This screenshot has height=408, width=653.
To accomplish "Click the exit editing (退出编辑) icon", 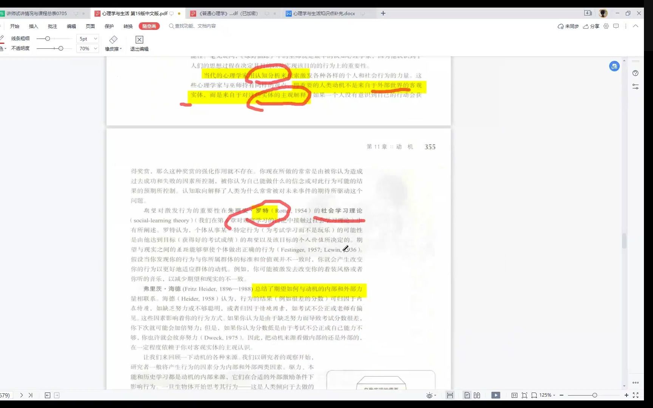I will 139,40.
